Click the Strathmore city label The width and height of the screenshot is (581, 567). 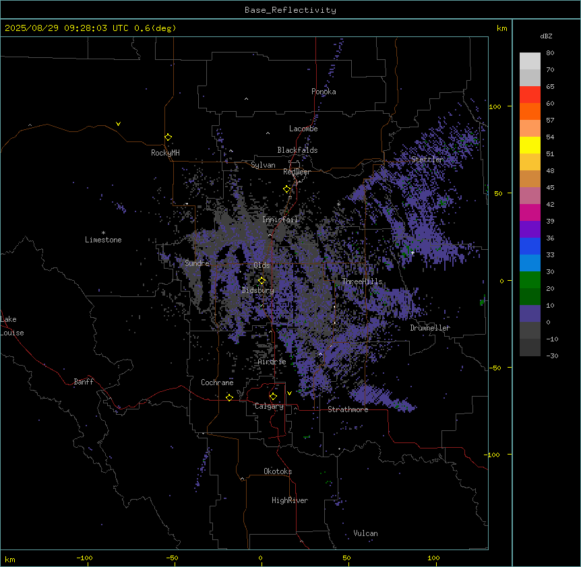coord(348,409)
